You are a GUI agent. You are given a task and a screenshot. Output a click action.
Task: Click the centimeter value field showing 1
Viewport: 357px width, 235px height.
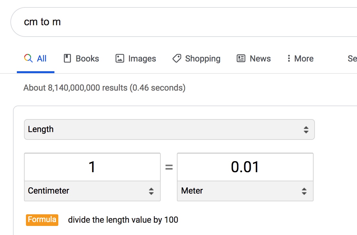pyautogui.click(x=92, y=167)
